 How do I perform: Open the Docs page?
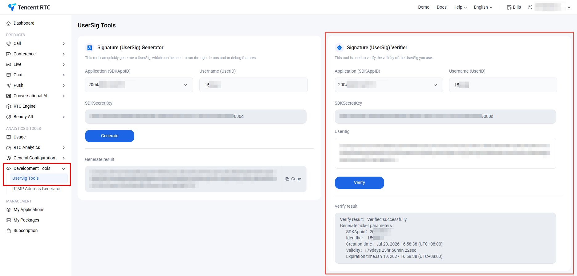(x=441, y=7)
